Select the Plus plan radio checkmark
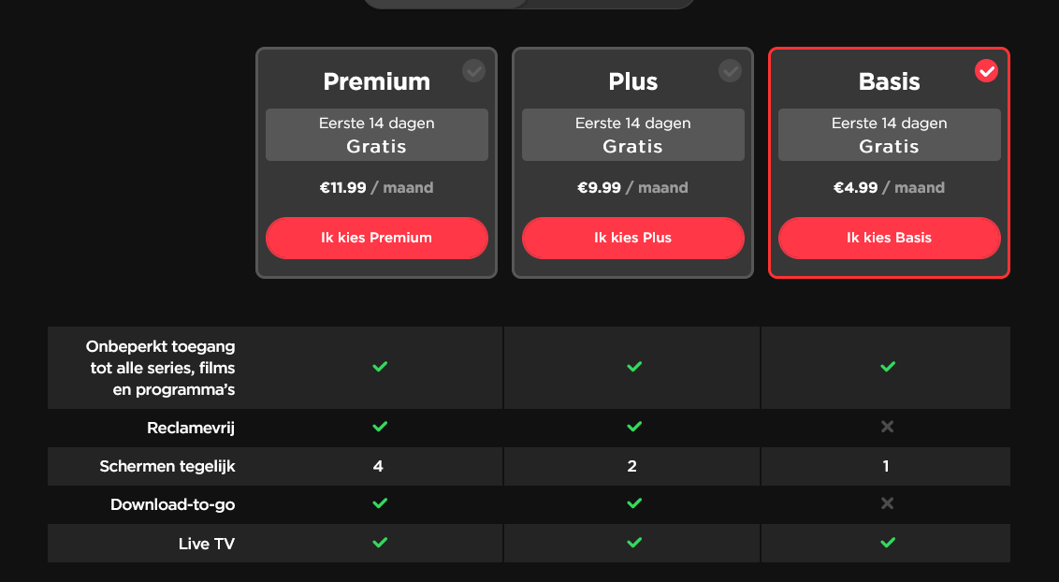The width and height of the screenshot is (1059, 582). point(730,71)
